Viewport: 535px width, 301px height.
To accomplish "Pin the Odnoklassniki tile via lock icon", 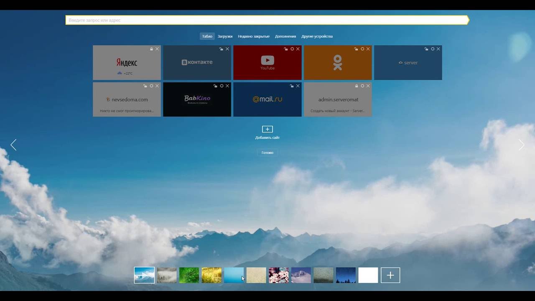I will (356, 49).
